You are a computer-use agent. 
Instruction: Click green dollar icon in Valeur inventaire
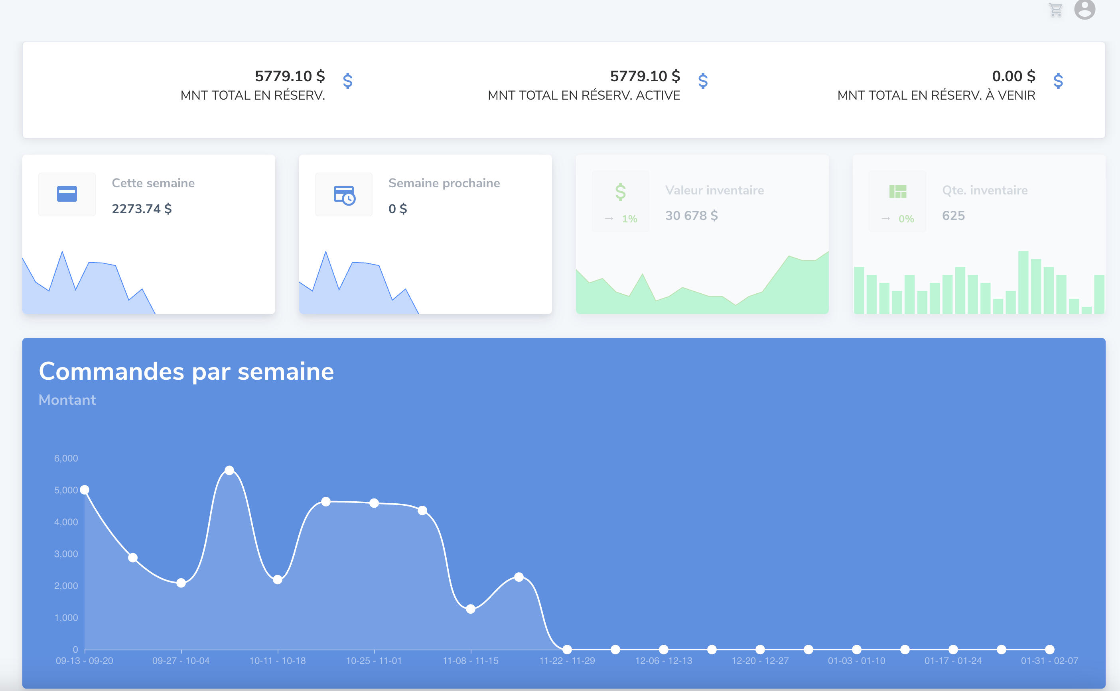(x=620, y=192)
